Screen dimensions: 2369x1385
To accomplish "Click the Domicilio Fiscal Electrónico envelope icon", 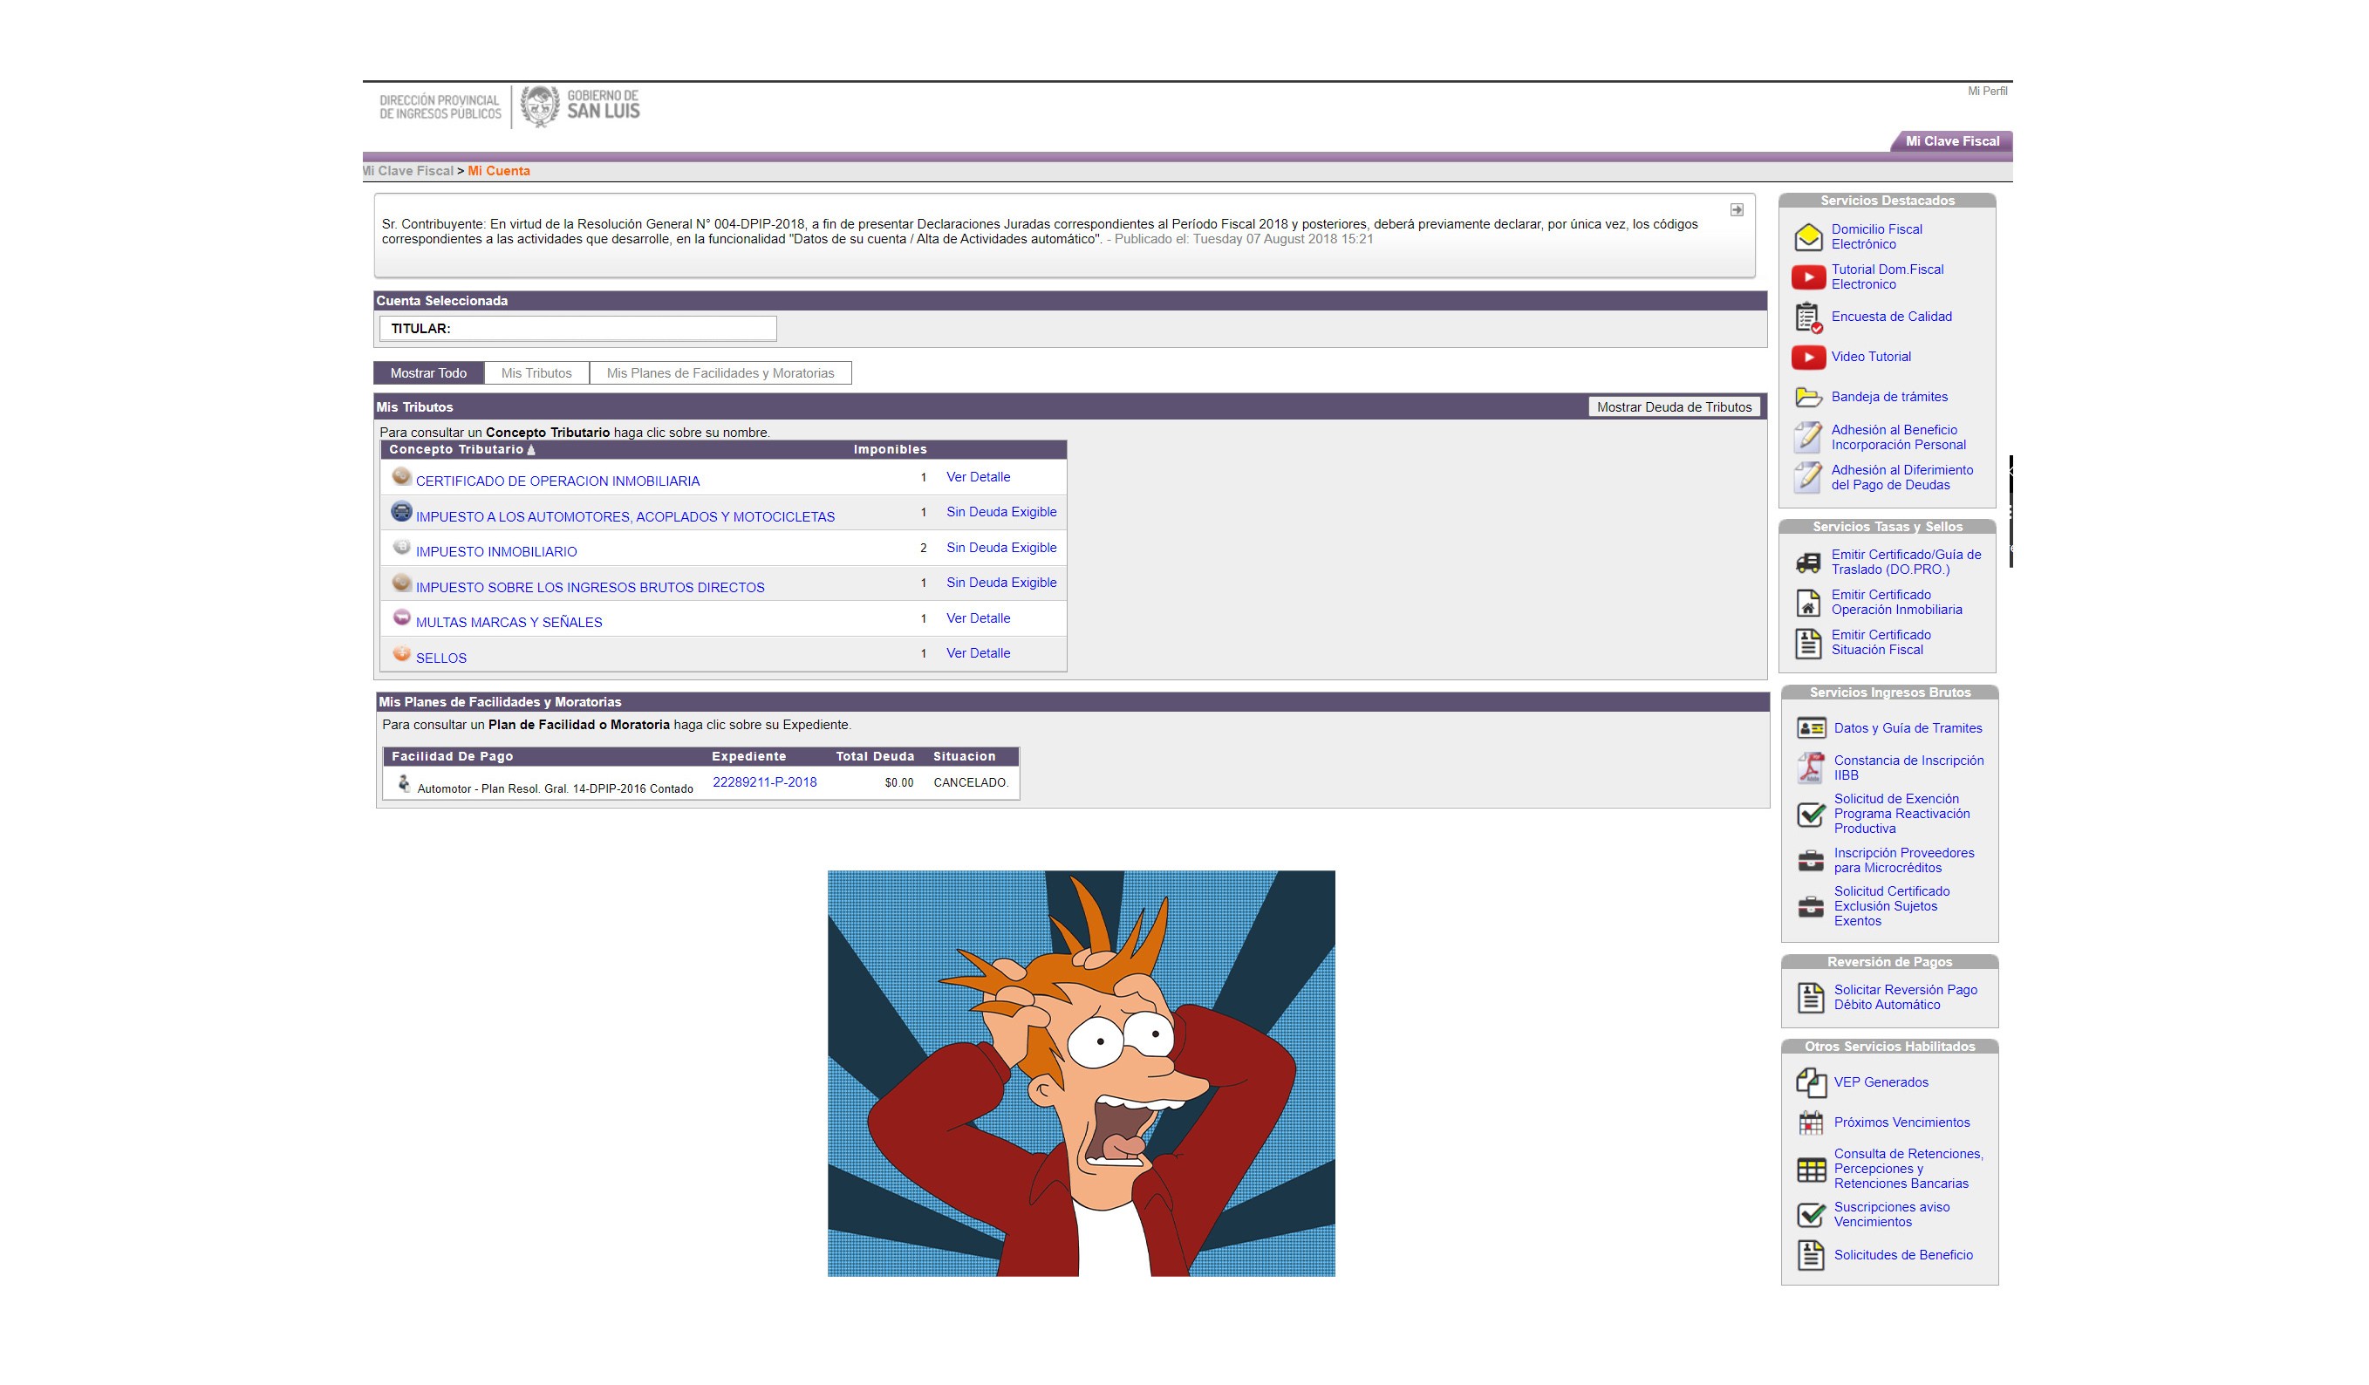I will point(1808,237).
